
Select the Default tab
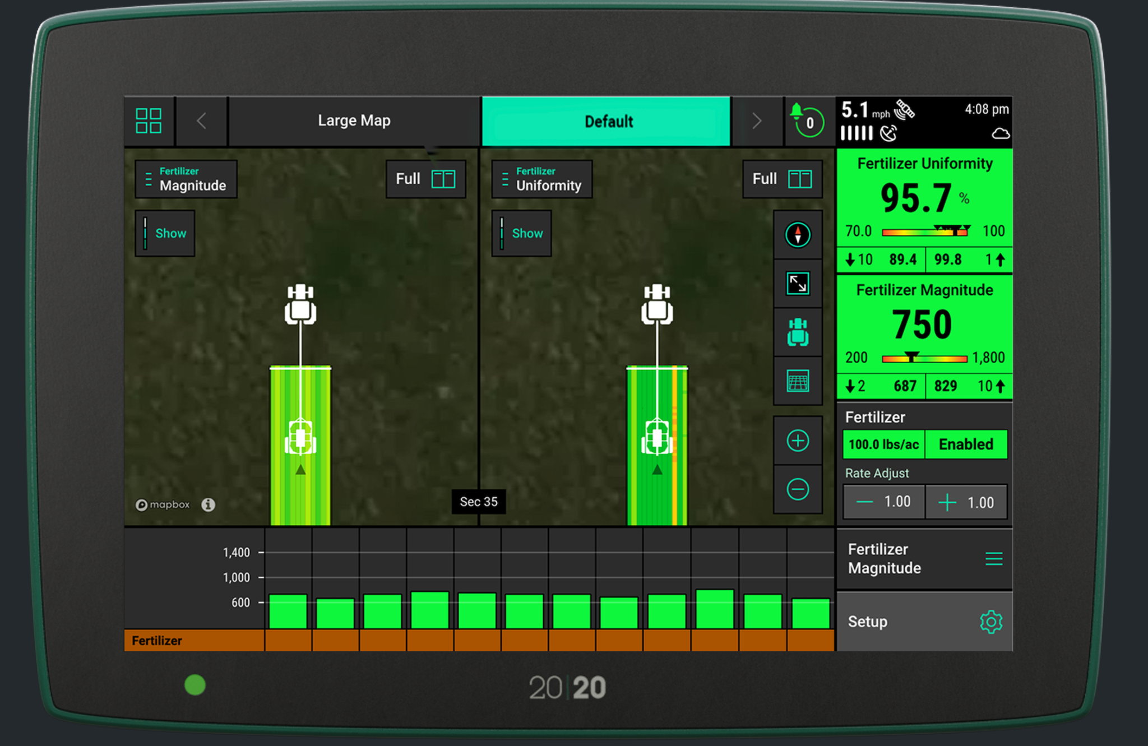tap(606, 121)
